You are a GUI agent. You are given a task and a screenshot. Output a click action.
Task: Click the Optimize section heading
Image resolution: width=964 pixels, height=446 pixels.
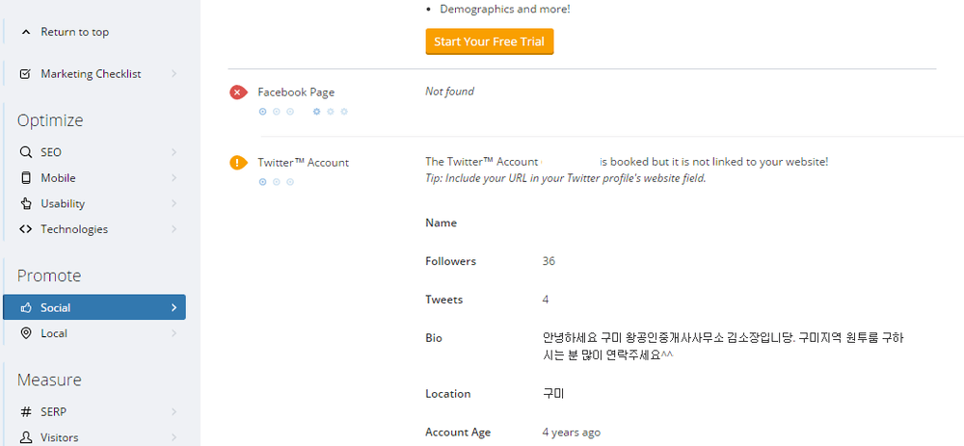tap(50, 120)
